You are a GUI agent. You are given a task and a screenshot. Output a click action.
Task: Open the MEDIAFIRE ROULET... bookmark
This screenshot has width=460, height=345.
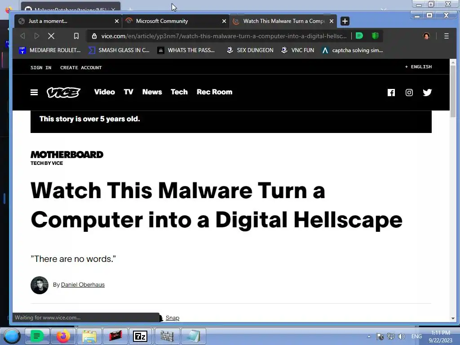49,50
